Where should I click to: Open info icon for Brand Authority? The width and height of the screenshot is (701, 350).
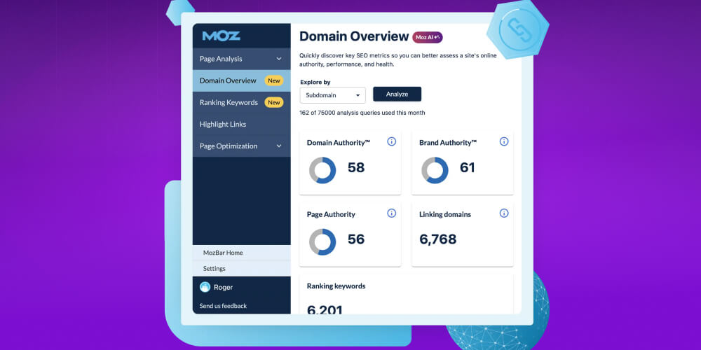point(504,141)
